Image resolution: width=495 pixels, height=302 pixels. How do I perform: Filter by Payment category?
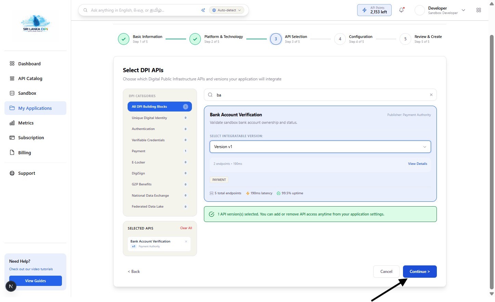[160, 151]
